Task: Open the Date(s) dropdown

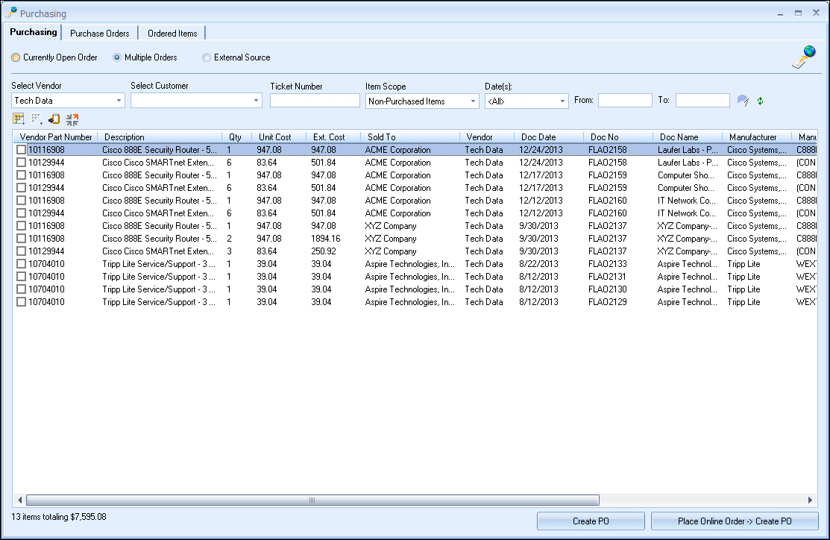Action: (x=562, y=101)
